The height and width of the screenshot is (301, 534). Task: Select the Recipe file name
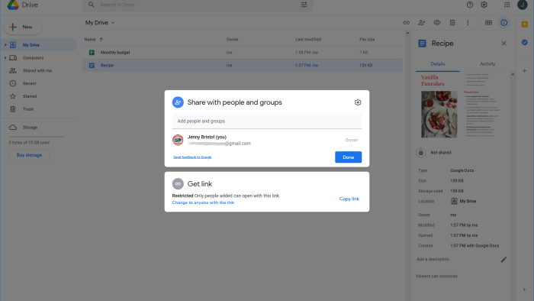(x=107, y=65)
